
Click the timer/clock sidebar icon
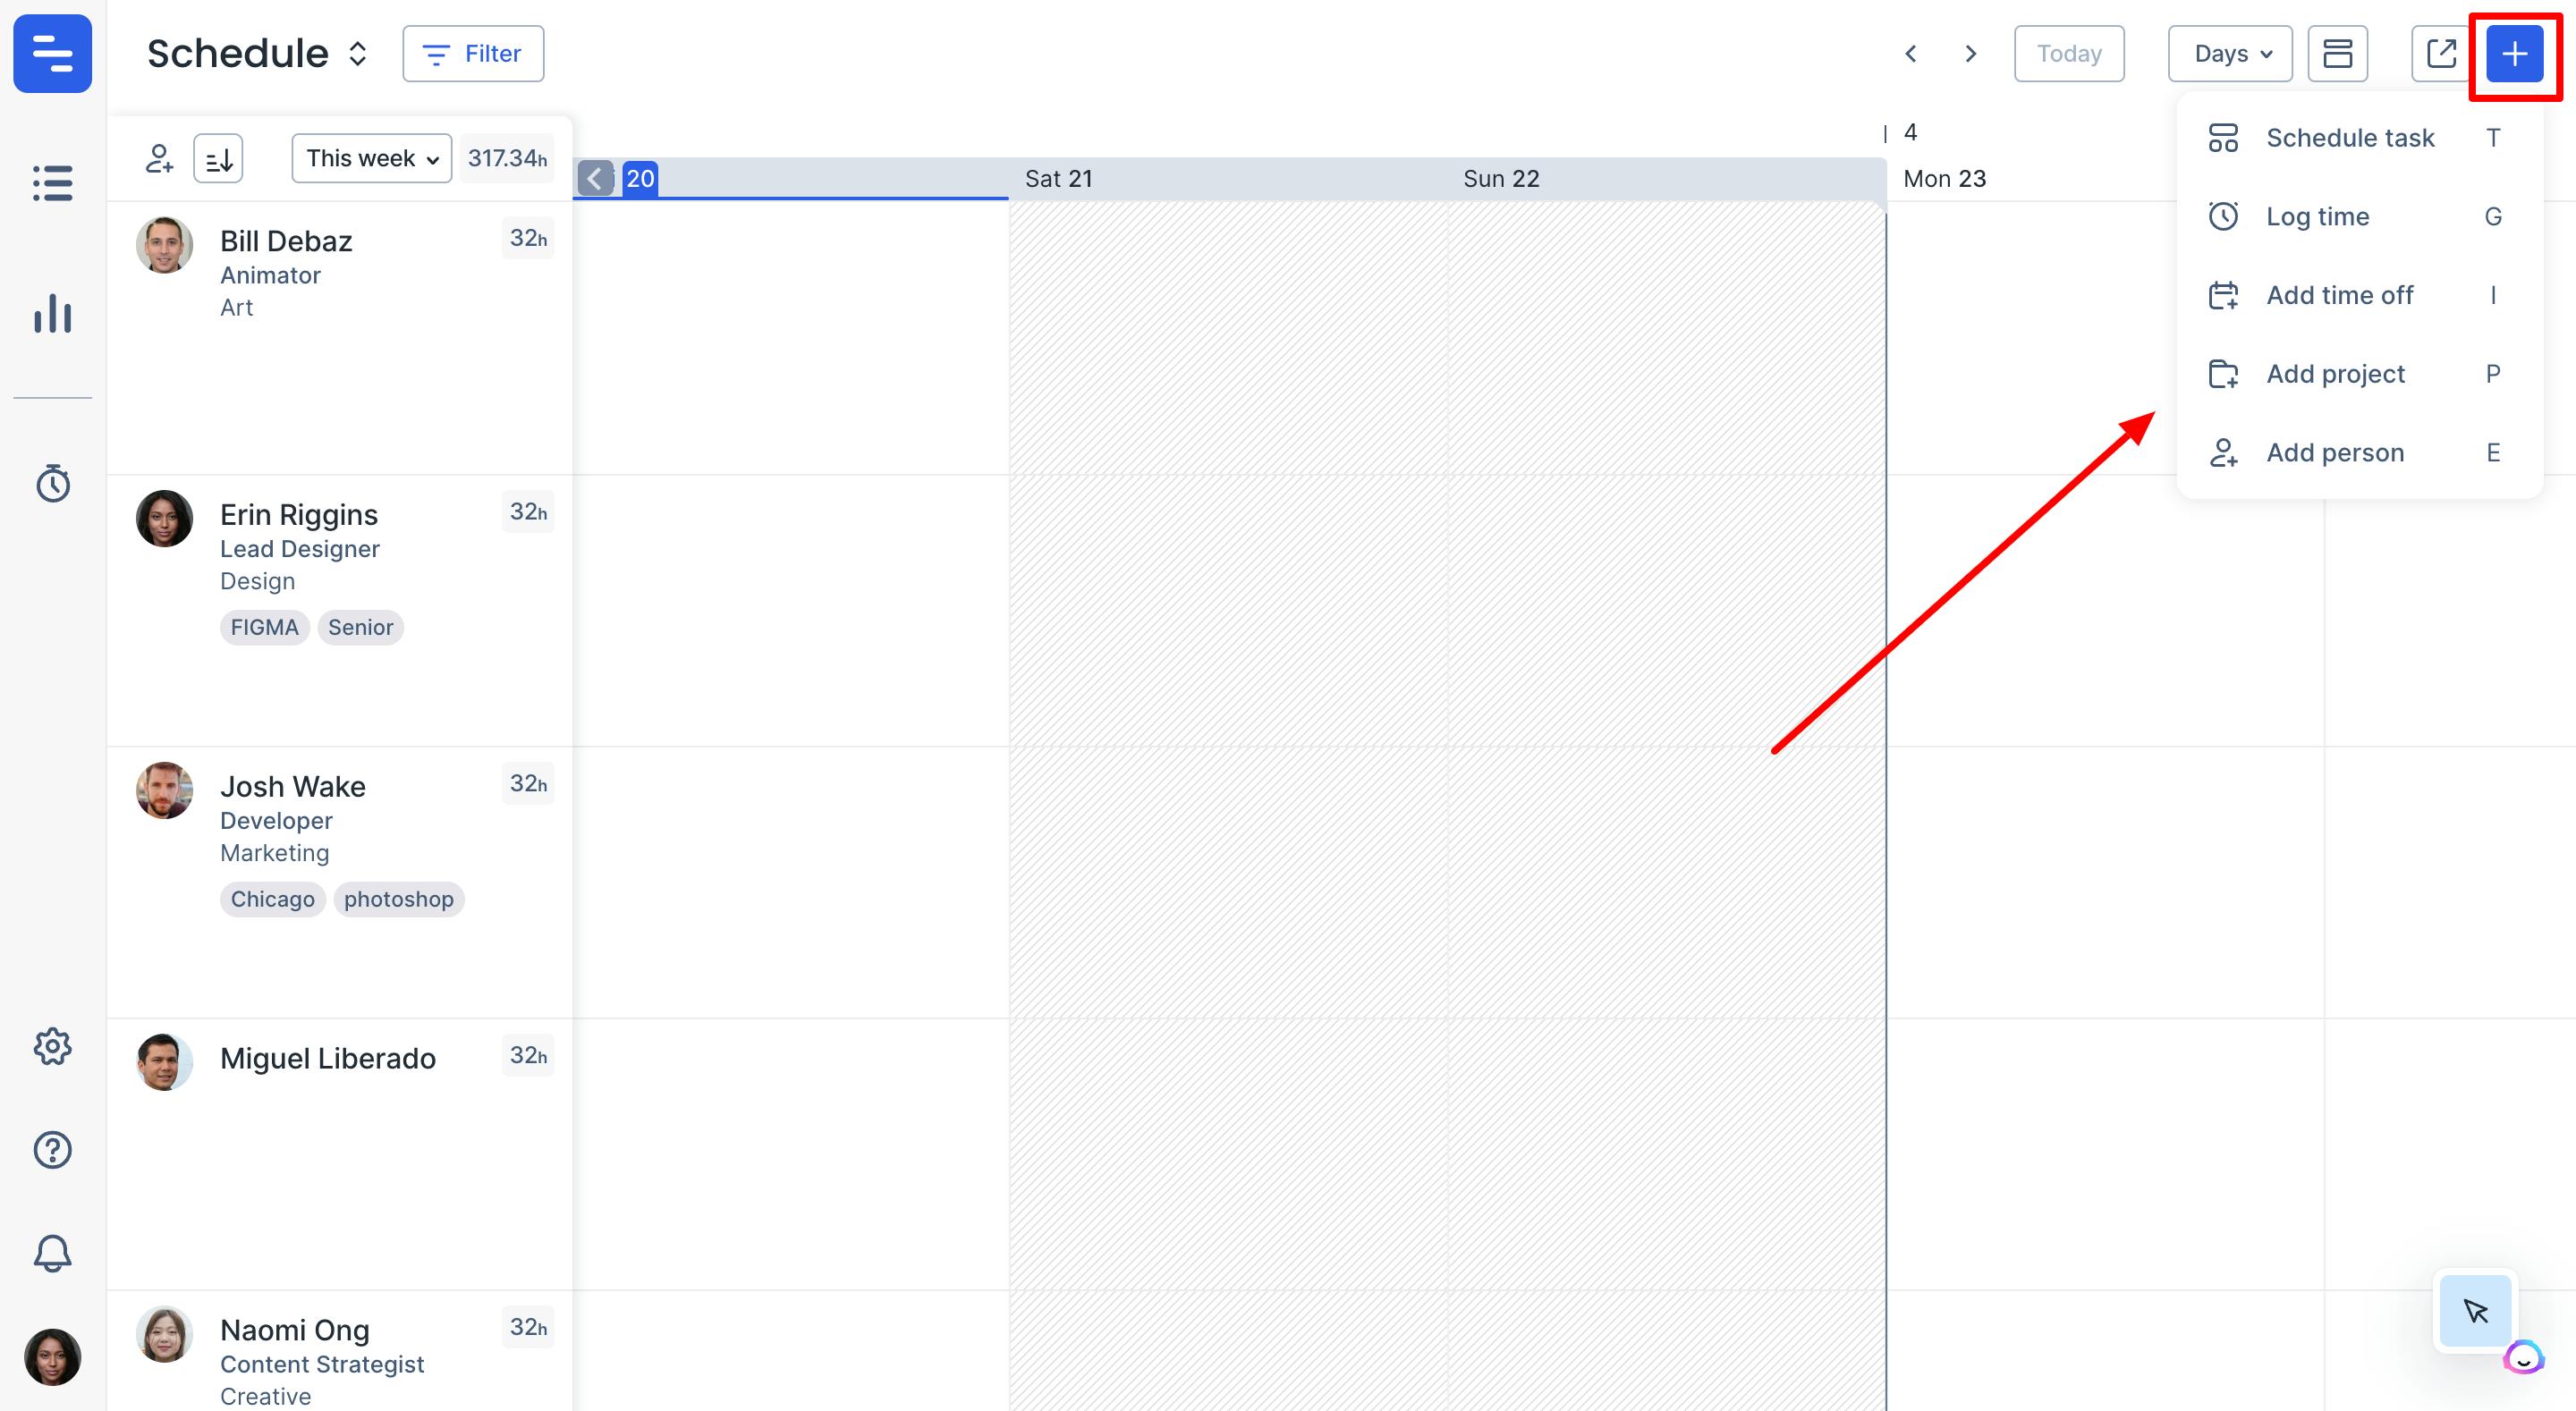[x=52, y=483]
